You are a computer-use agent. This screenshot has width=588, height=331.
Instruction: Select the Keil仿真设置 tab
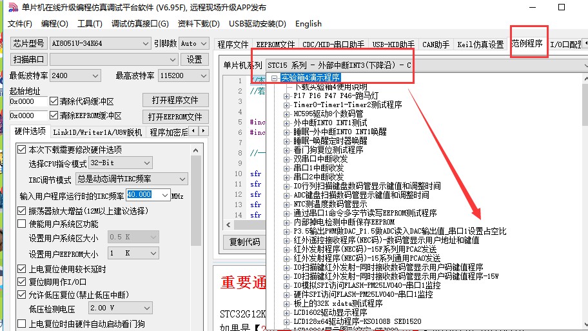[480, 45]
